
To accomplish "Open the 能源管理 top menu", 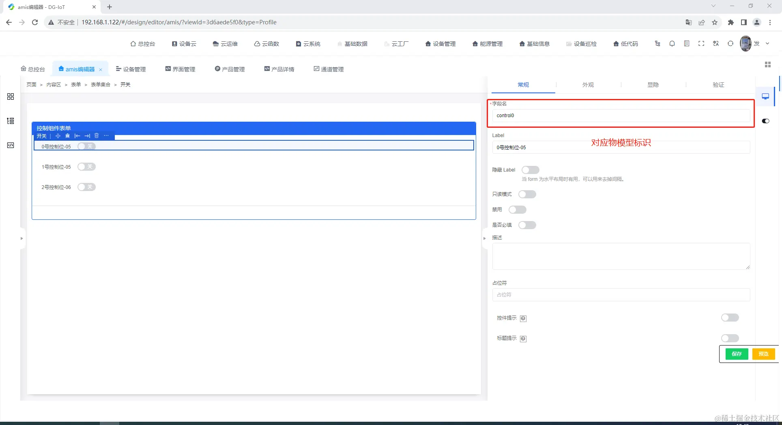I will click(488, 44).
